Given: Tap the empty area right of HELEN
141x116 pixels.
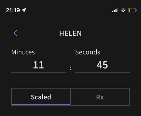Looking at the screenshot, I should (107, 33).
